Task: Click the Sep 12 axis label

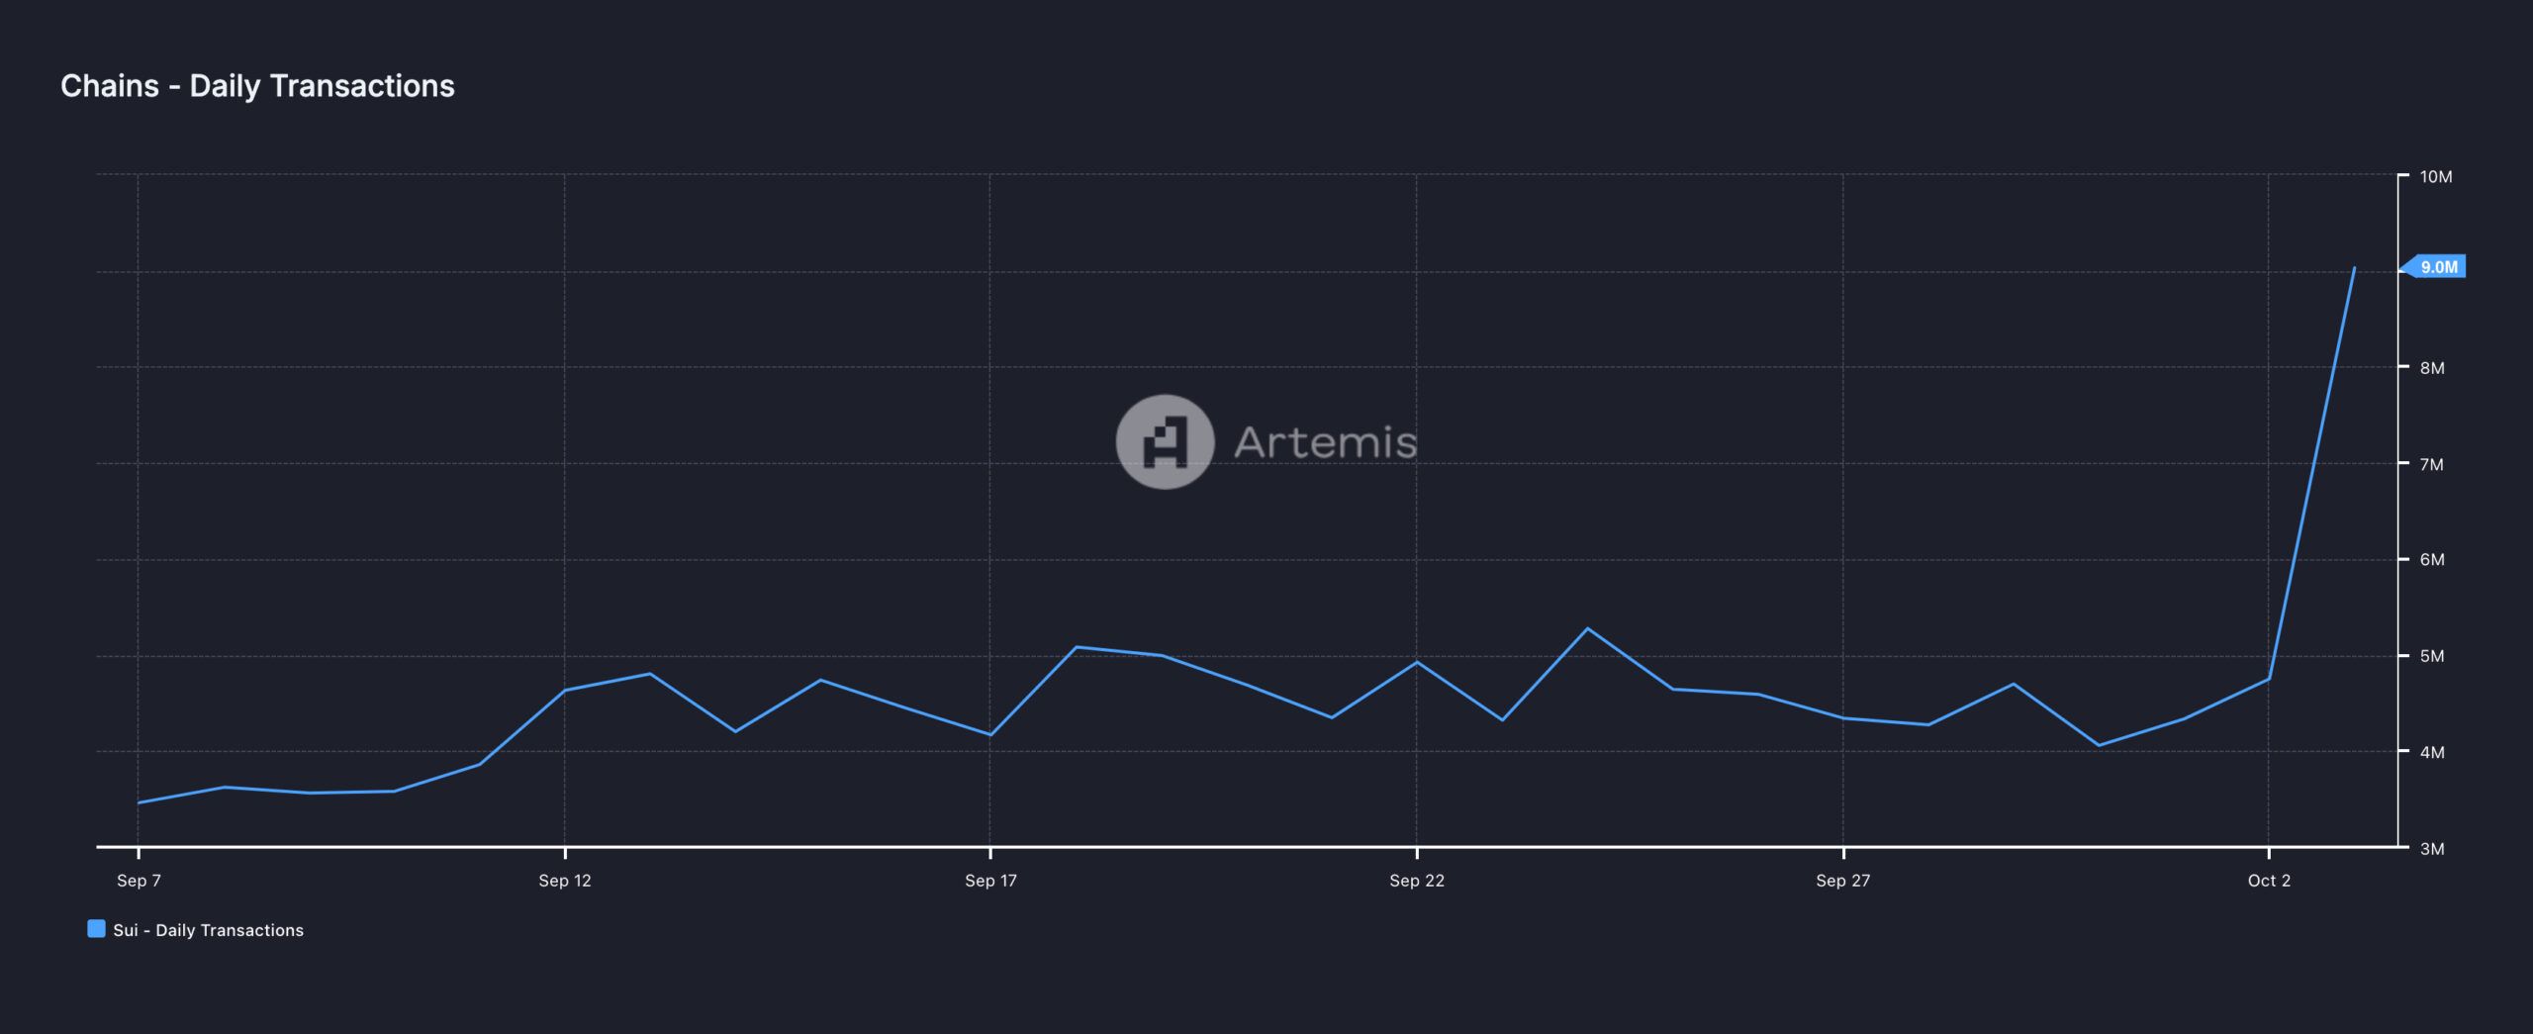Action: click(565, 881)
